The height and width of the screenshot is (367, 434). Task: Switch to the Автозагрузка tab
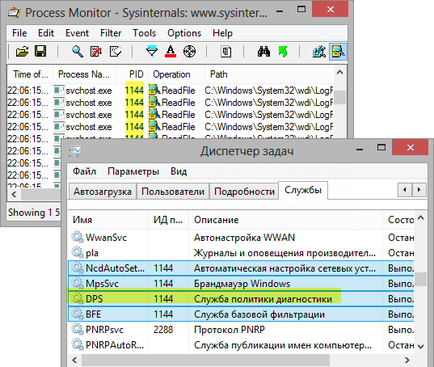click(103, 192)
